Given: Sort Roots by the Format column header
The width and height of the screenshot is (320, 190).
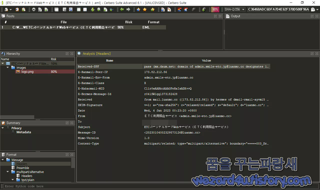Looking at the screenshot, I should pos(153,22).
